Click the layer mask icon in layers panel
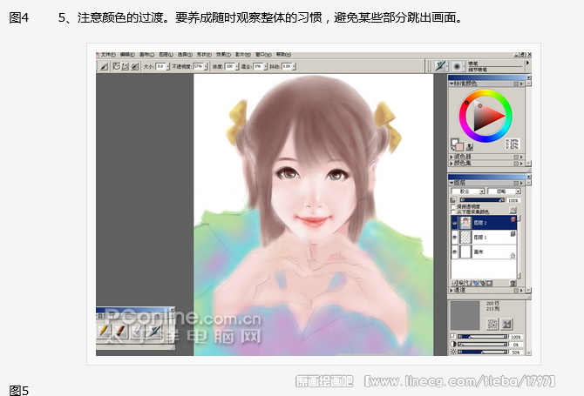584x396 pixels. (489, 283)
